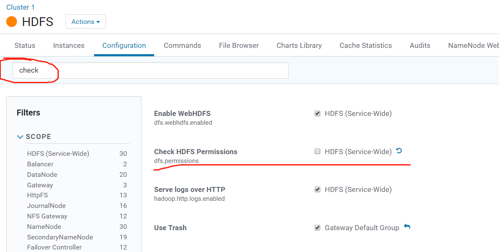Open the Actions menu
Screen dimensions: 499x252
(x=85, y=21)
